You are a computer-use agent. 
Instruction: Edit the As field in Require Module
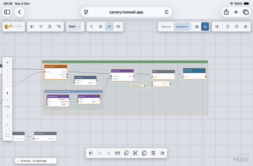[x=65, y=104]
